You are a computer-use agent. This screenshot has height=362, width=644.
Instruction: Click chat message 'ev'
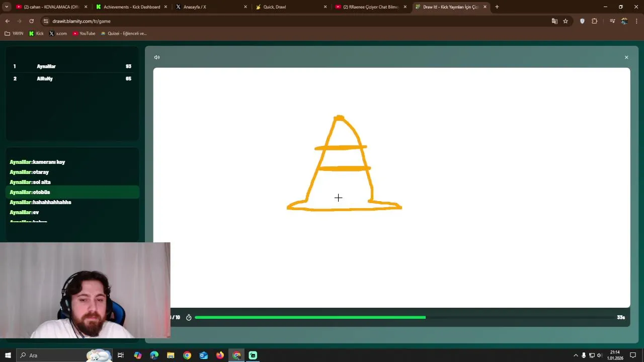[36, 212]
